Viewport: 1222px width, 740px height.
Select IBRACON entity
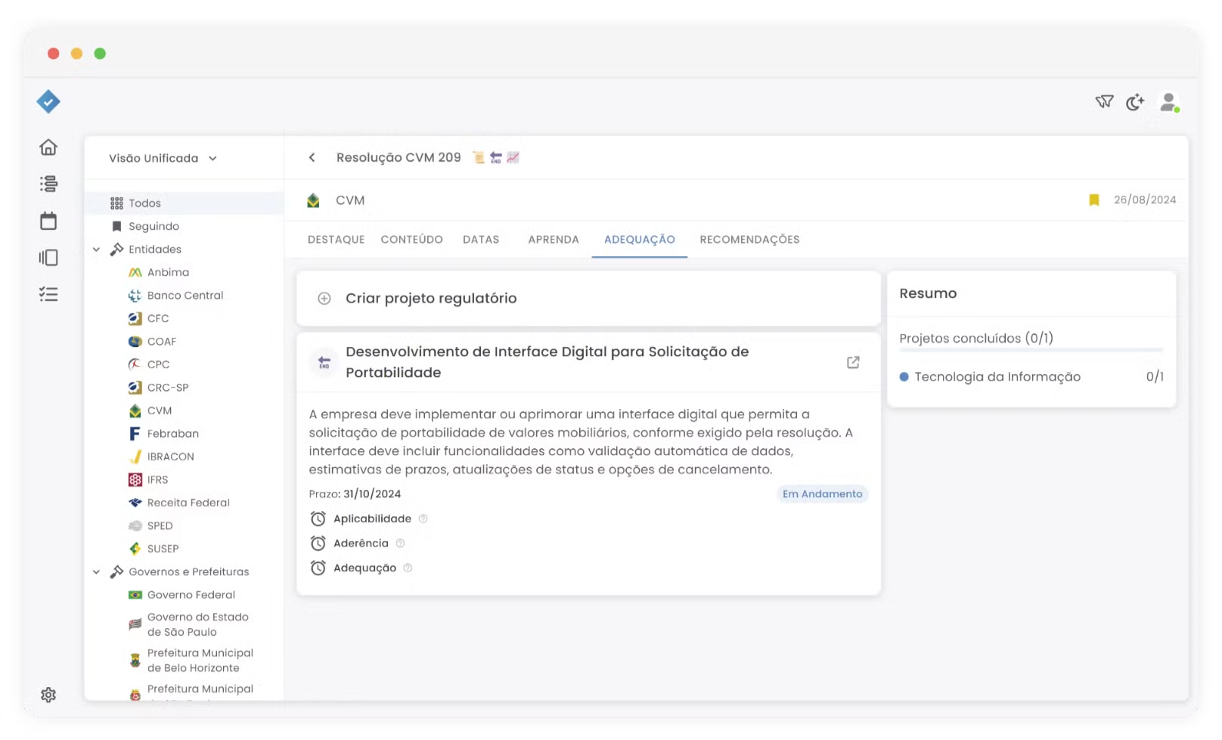click(x=171, y=457)
